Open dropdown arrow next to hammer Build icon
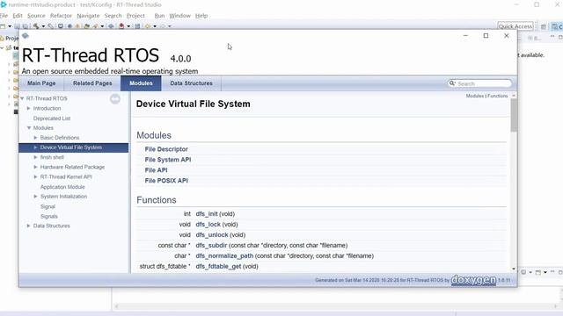 43,26
